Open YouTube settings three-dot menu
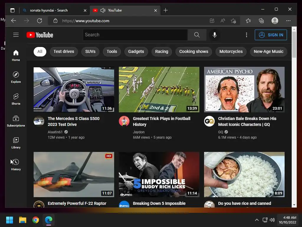Image resolution: width=302 pixels, height=227 pixels. pyautogui.click(x=246, y=35)
